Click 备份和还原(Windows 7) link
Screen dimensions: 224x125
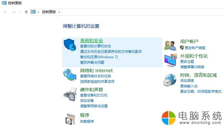pos(99,57)
